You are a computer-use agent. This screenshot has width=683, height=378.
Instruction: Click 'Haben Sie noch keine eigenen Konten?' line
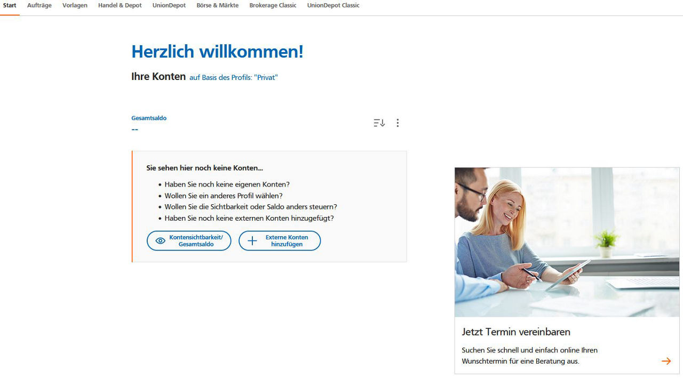(x=227, y=184)
